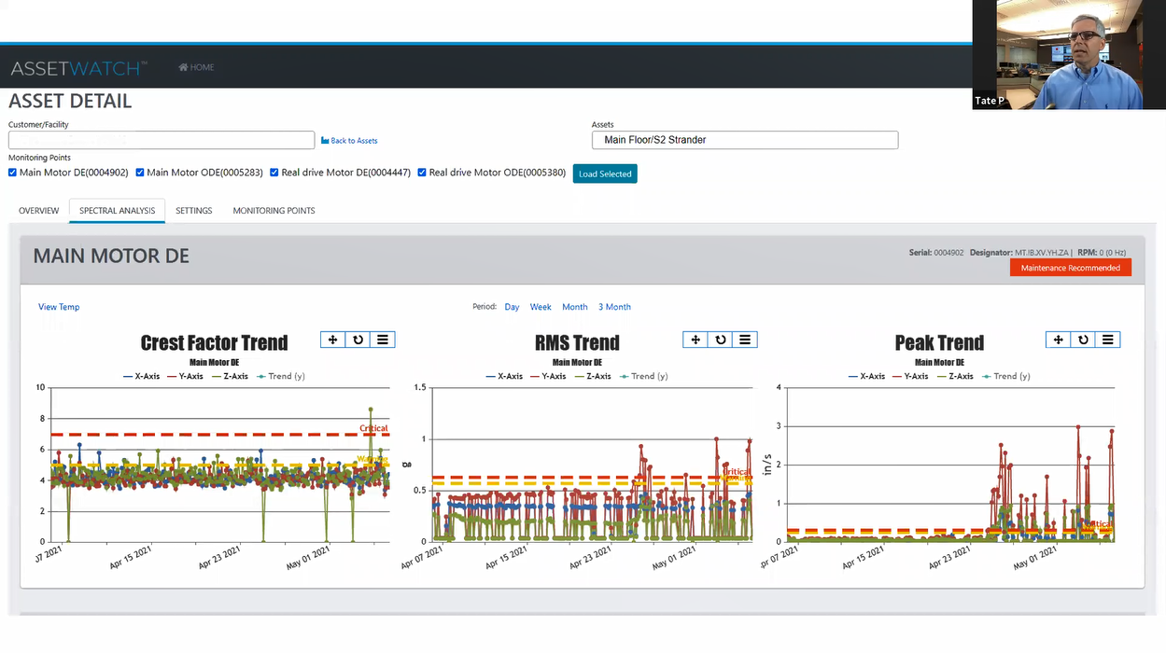Screen dimensions: 1166x653
Task: Uncheck Real drive Motor DE(0004447)
Action: [x=274, y=172]
